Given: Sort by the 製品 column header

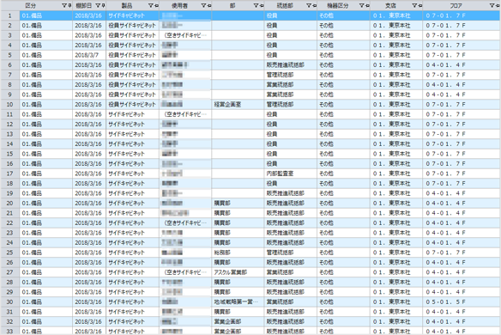Looking at the screenshot, I should coord(127,5).
